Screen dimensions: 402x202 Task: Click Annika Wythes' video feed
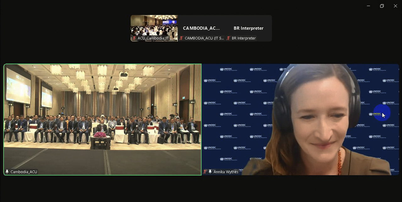coord(300,120)
